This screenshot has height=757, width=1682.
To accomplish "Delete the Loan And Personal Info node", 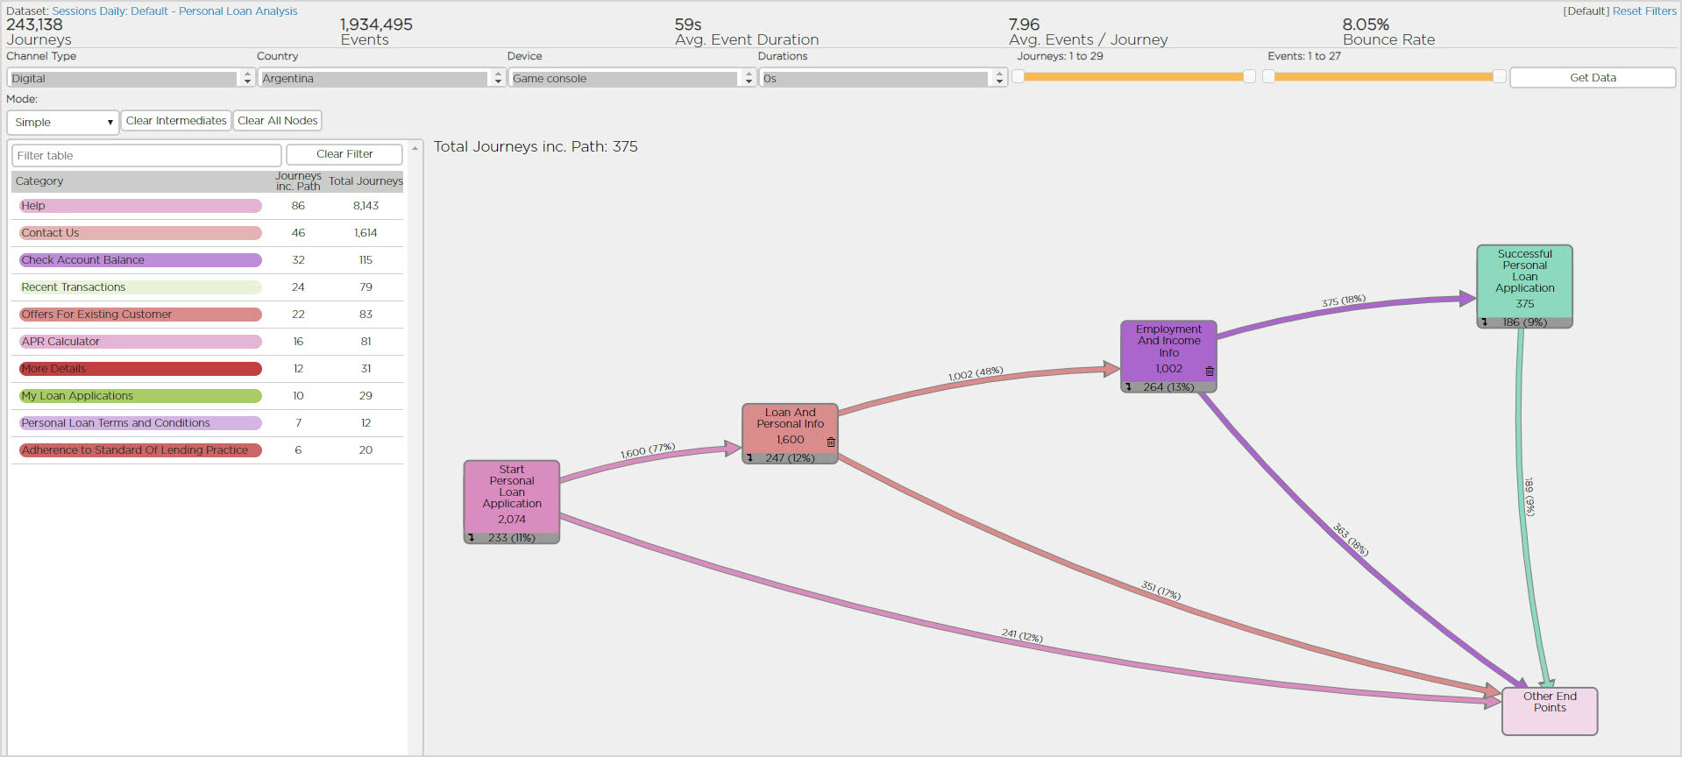I will point(831,442).
